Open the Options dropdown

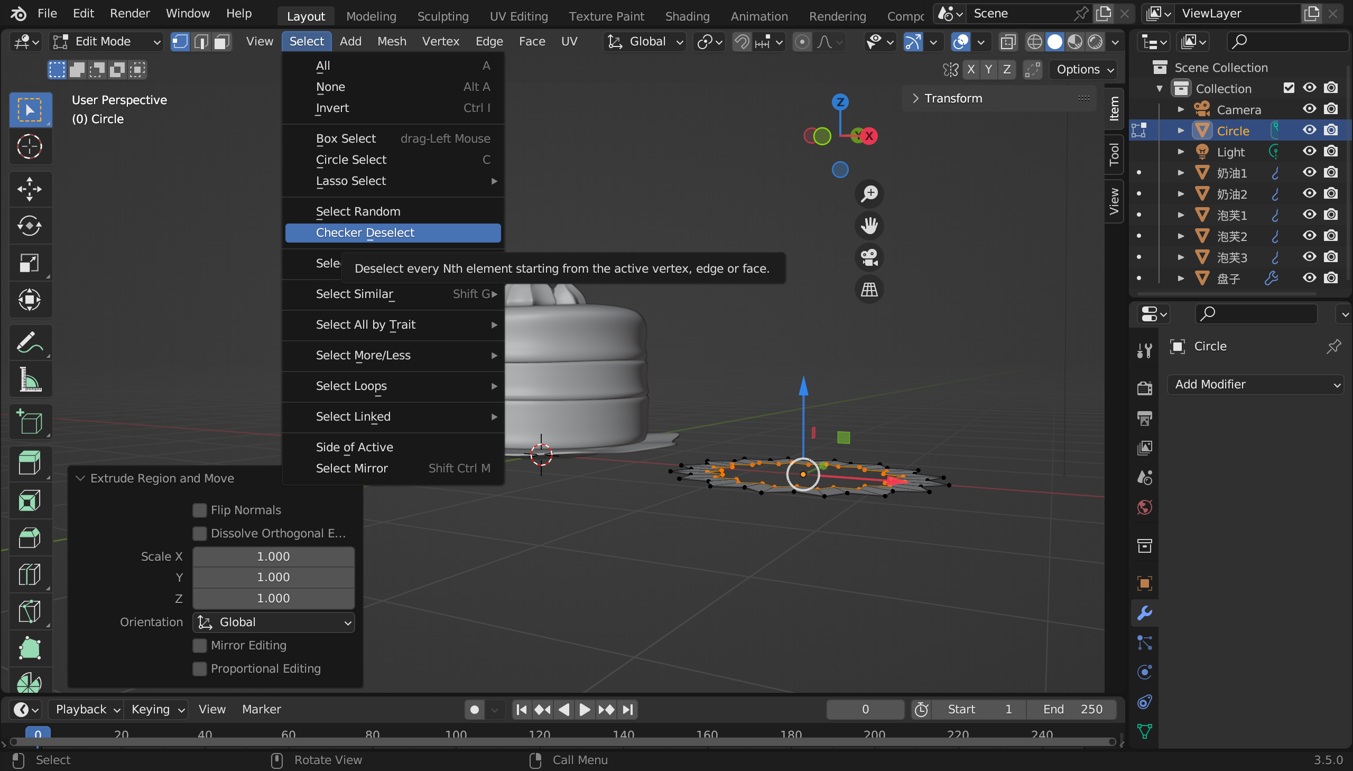1085,69
